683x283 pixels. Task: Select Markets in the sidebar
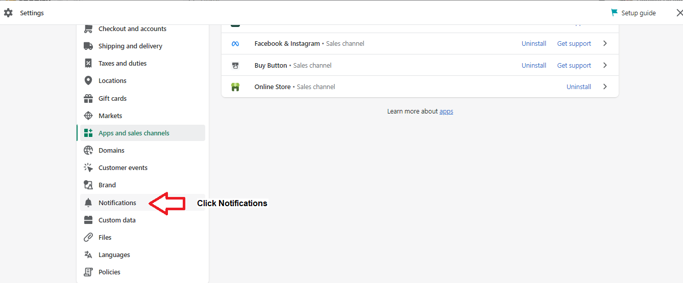tap(142, 116)
